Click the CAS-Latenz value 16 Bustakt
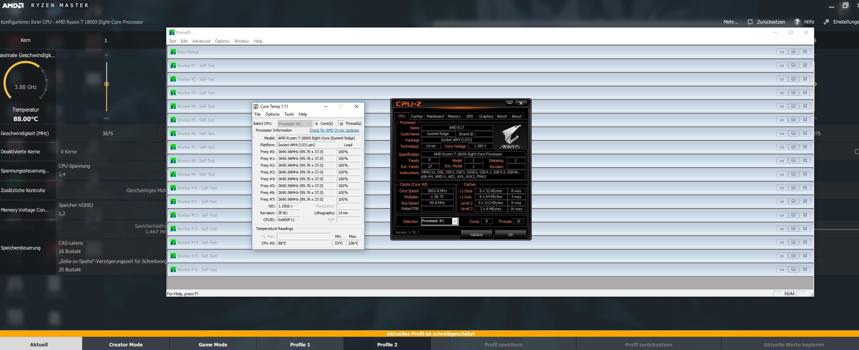Image resolution: width=859 pixels, height=350 pixels. click(x=70, y=251)
